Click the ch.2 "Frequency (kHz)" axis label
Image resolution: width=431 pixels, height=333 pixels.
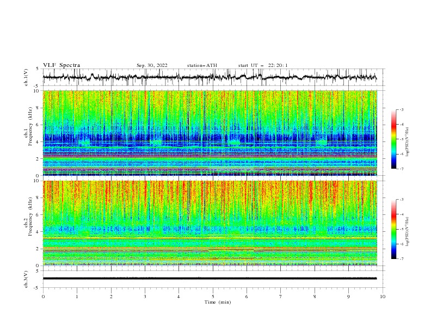30,216
